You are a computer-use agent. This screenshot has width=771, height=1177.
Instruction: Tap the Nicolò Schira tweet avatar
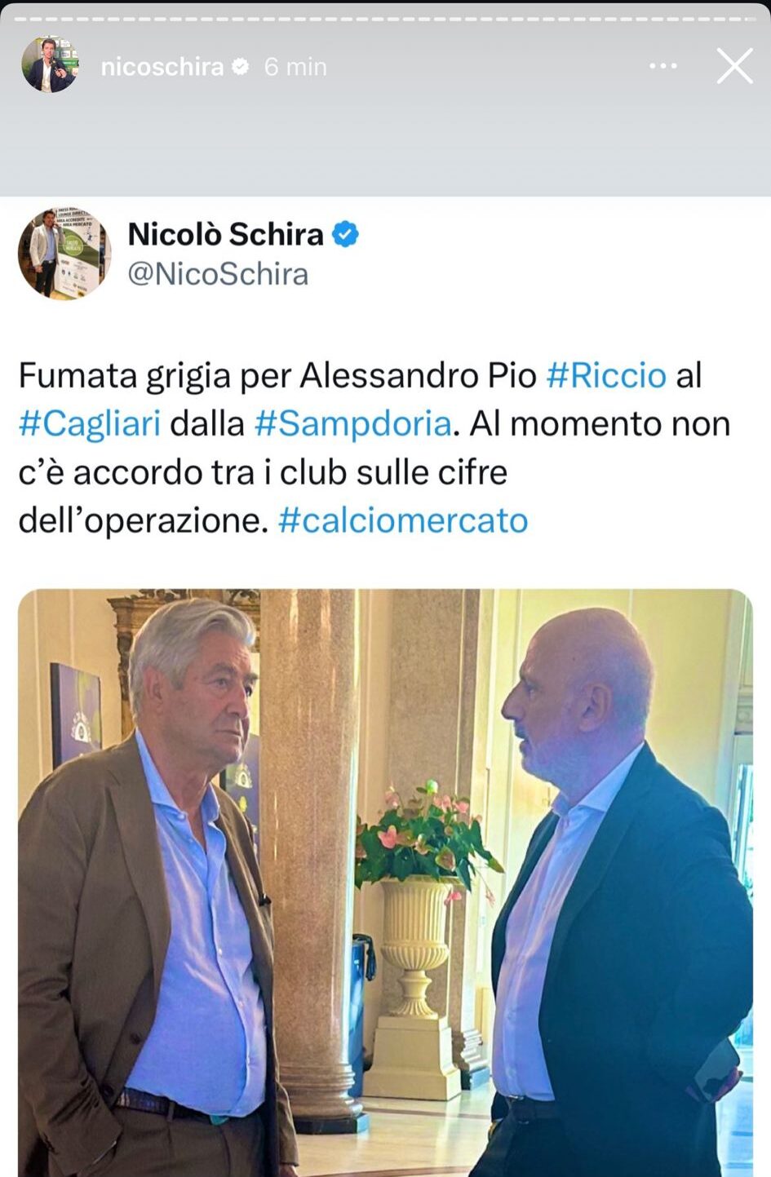click(x=64, y=254)
